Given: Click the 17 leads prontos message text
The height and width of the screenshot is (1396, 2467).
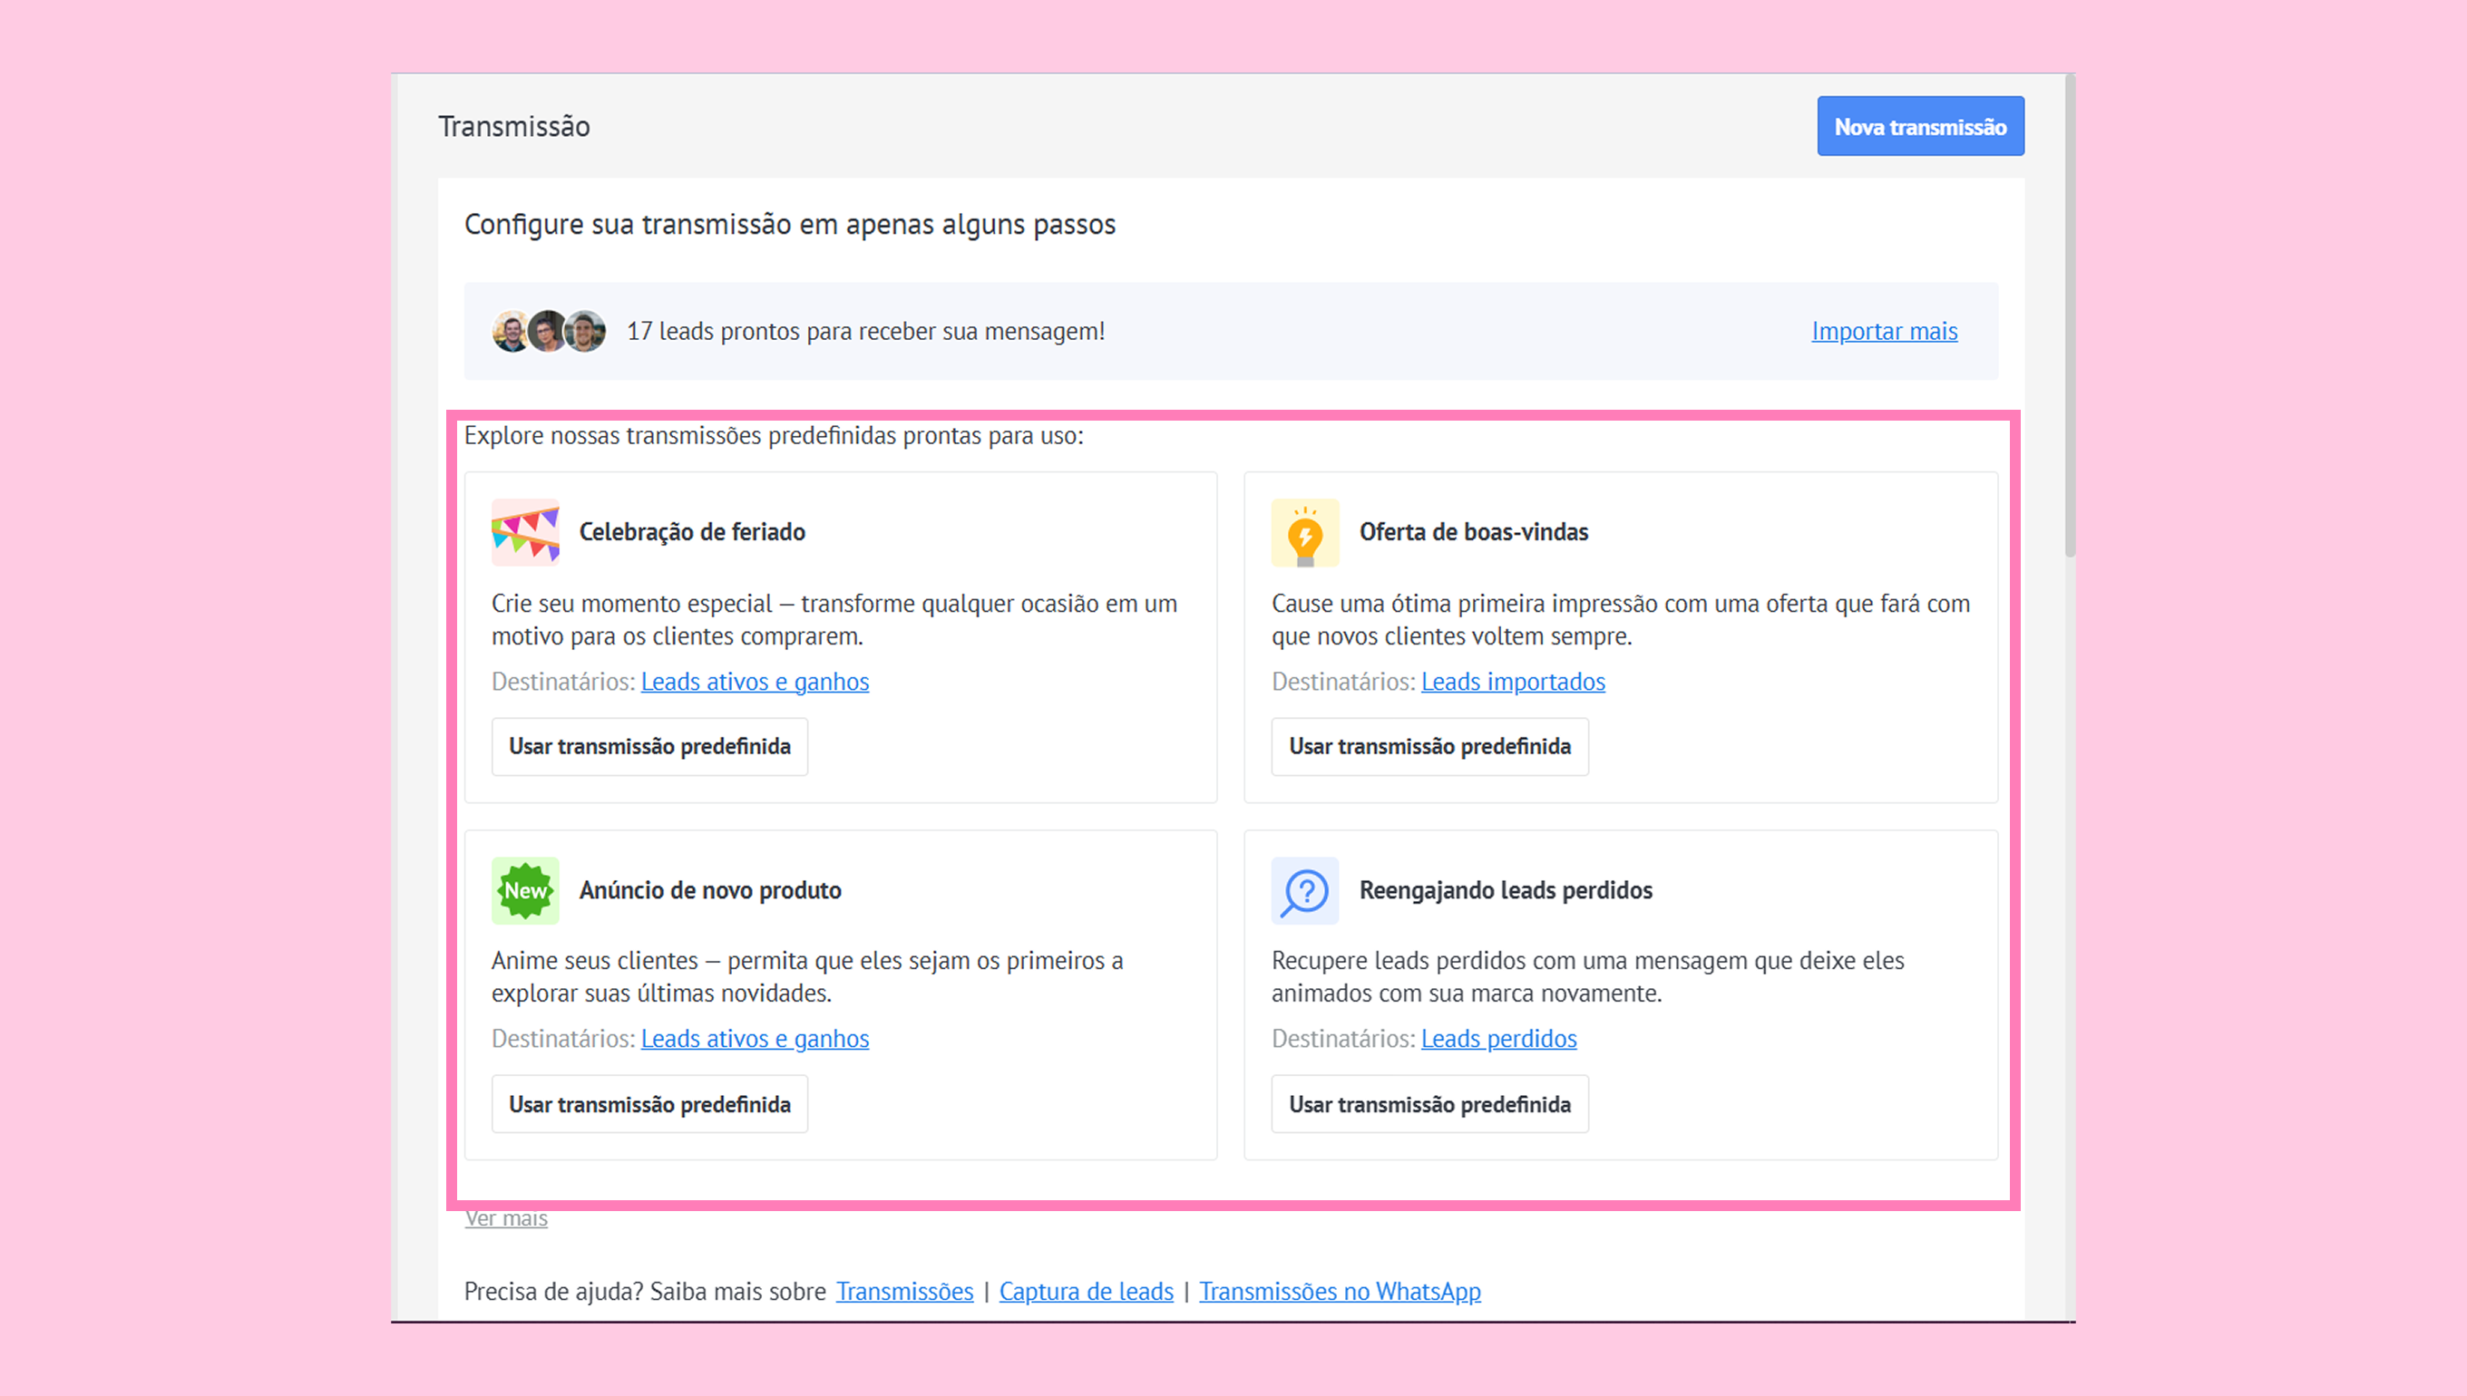Looking at the screenshot, I should [x=865, y=331].
